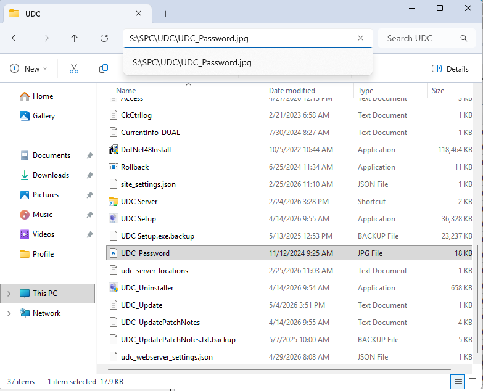Click the horizontal scrollbar

point(279,369)
